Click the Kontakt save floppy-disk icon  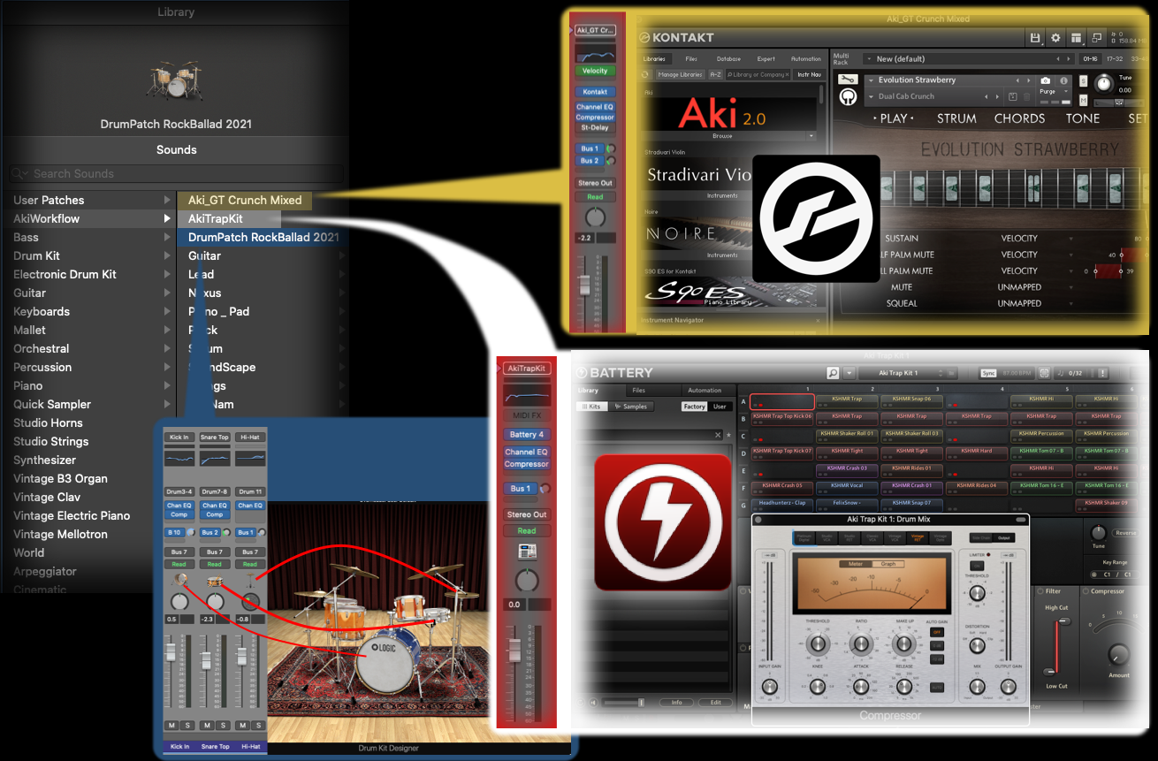(x=1035, y=38)
